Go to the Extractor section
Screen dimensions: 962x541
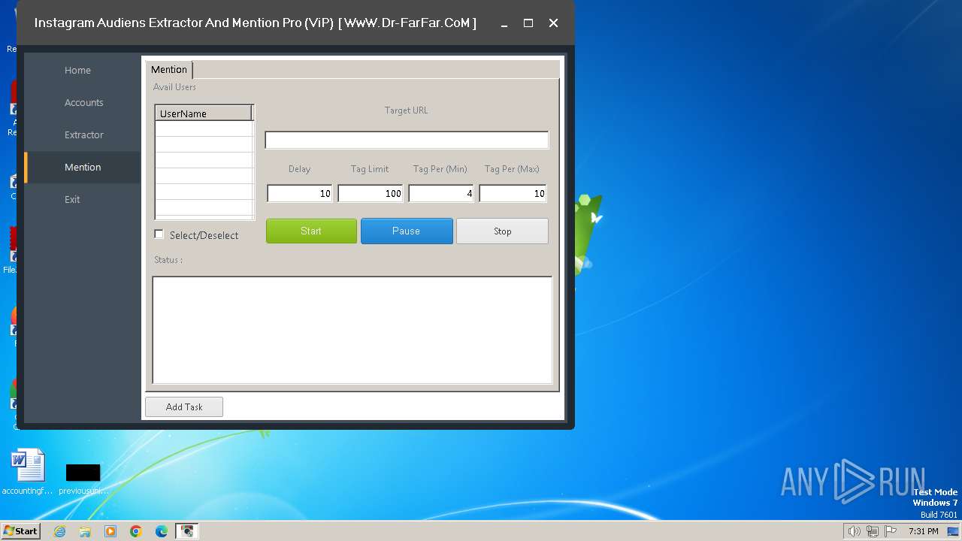click(82, 134)
